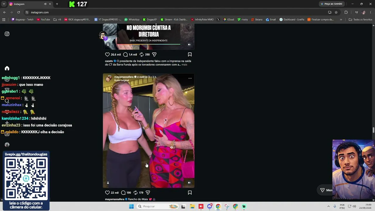Expand the 'nft' bookmark folder
This screenshot has height=211, width=375.
pos(57,20)
